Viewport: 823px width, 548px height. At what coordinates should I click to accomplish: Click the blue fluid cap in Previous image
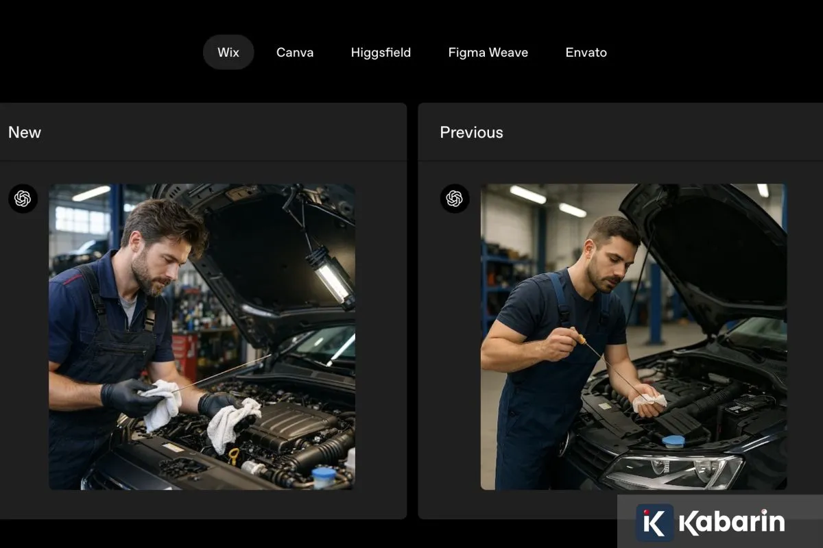click(x=673, y=441)
